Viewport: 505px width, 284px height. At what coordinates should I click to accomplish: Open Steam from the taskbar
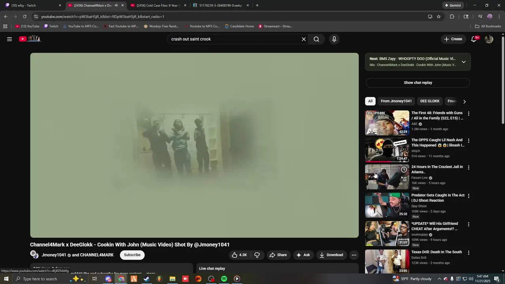(146, 279)
